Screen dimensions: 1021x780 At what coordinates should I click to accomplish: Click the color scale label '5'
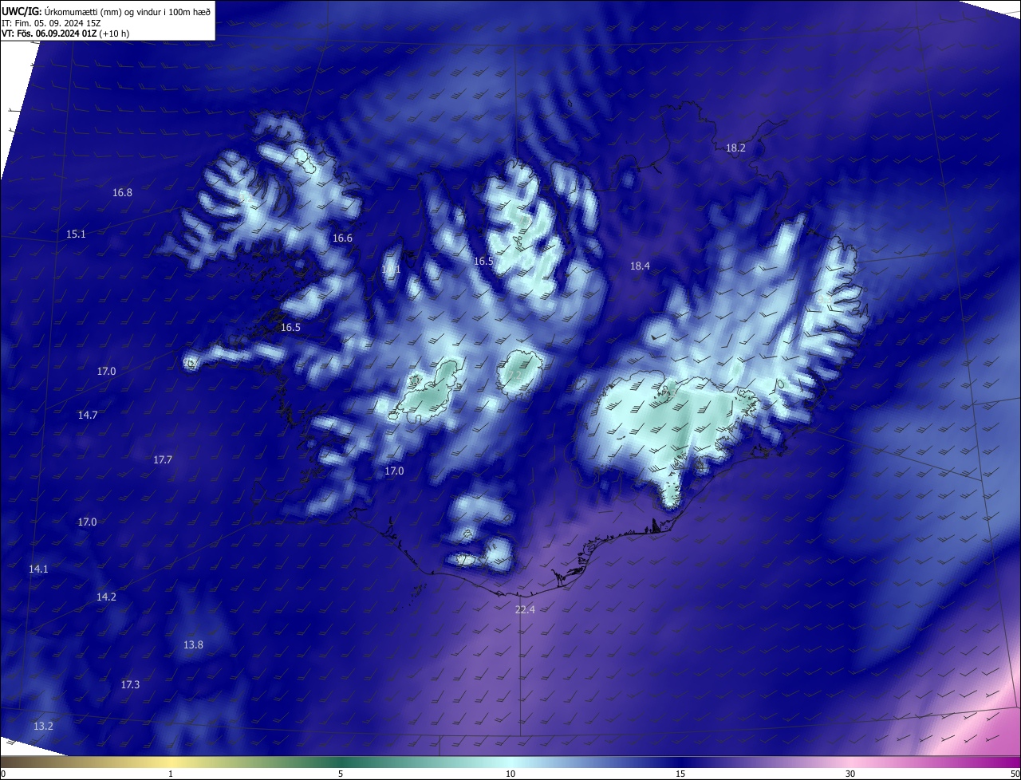tap(341, 774)
